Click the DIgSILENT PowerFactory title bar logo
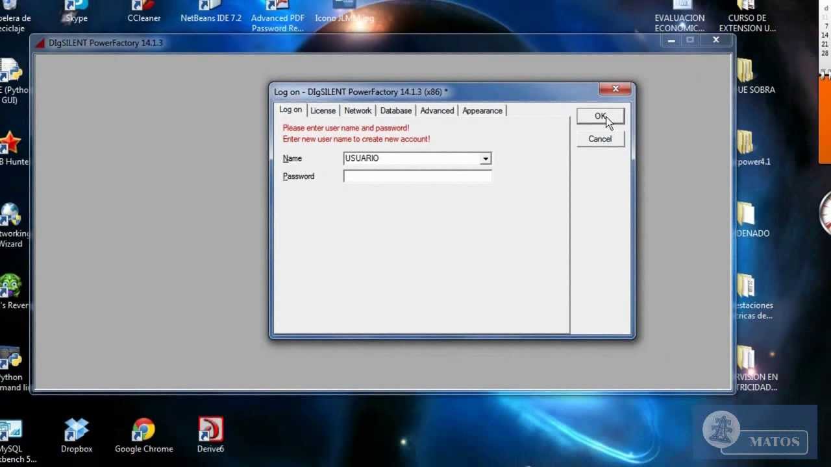 (40, 43)
